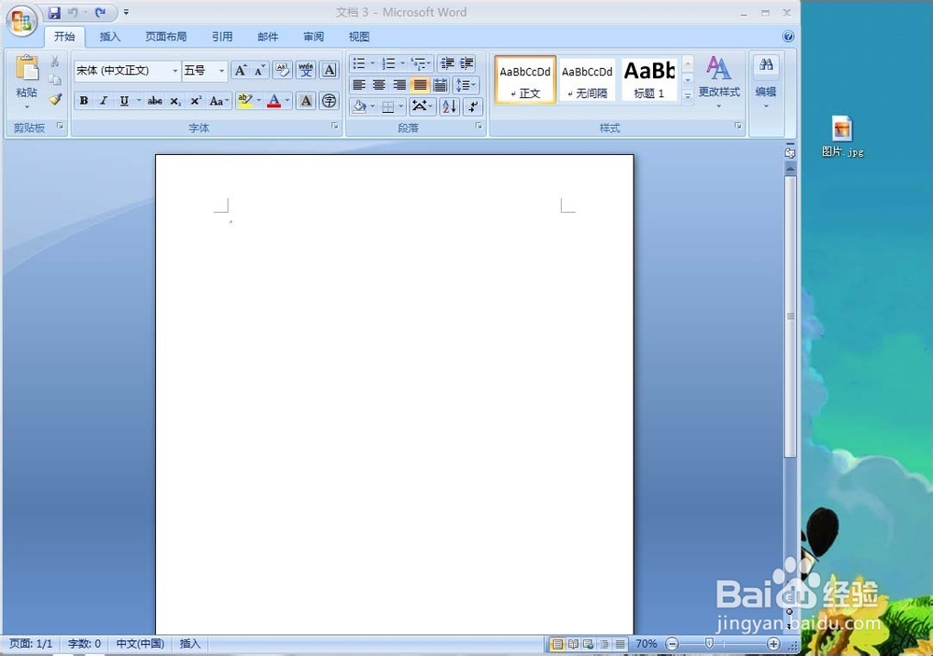Show or hide paragraph marks
Image resolution: width=933 pixels, height=656 pixels.
click(x=473, y=106)
